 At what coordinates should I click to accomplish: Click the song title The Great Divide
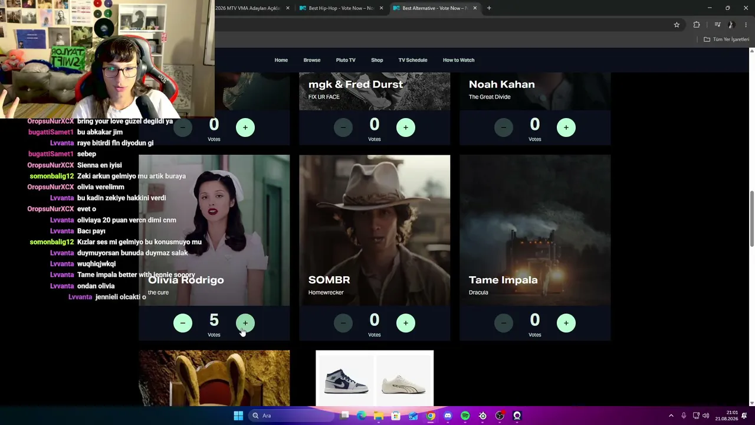490,97
